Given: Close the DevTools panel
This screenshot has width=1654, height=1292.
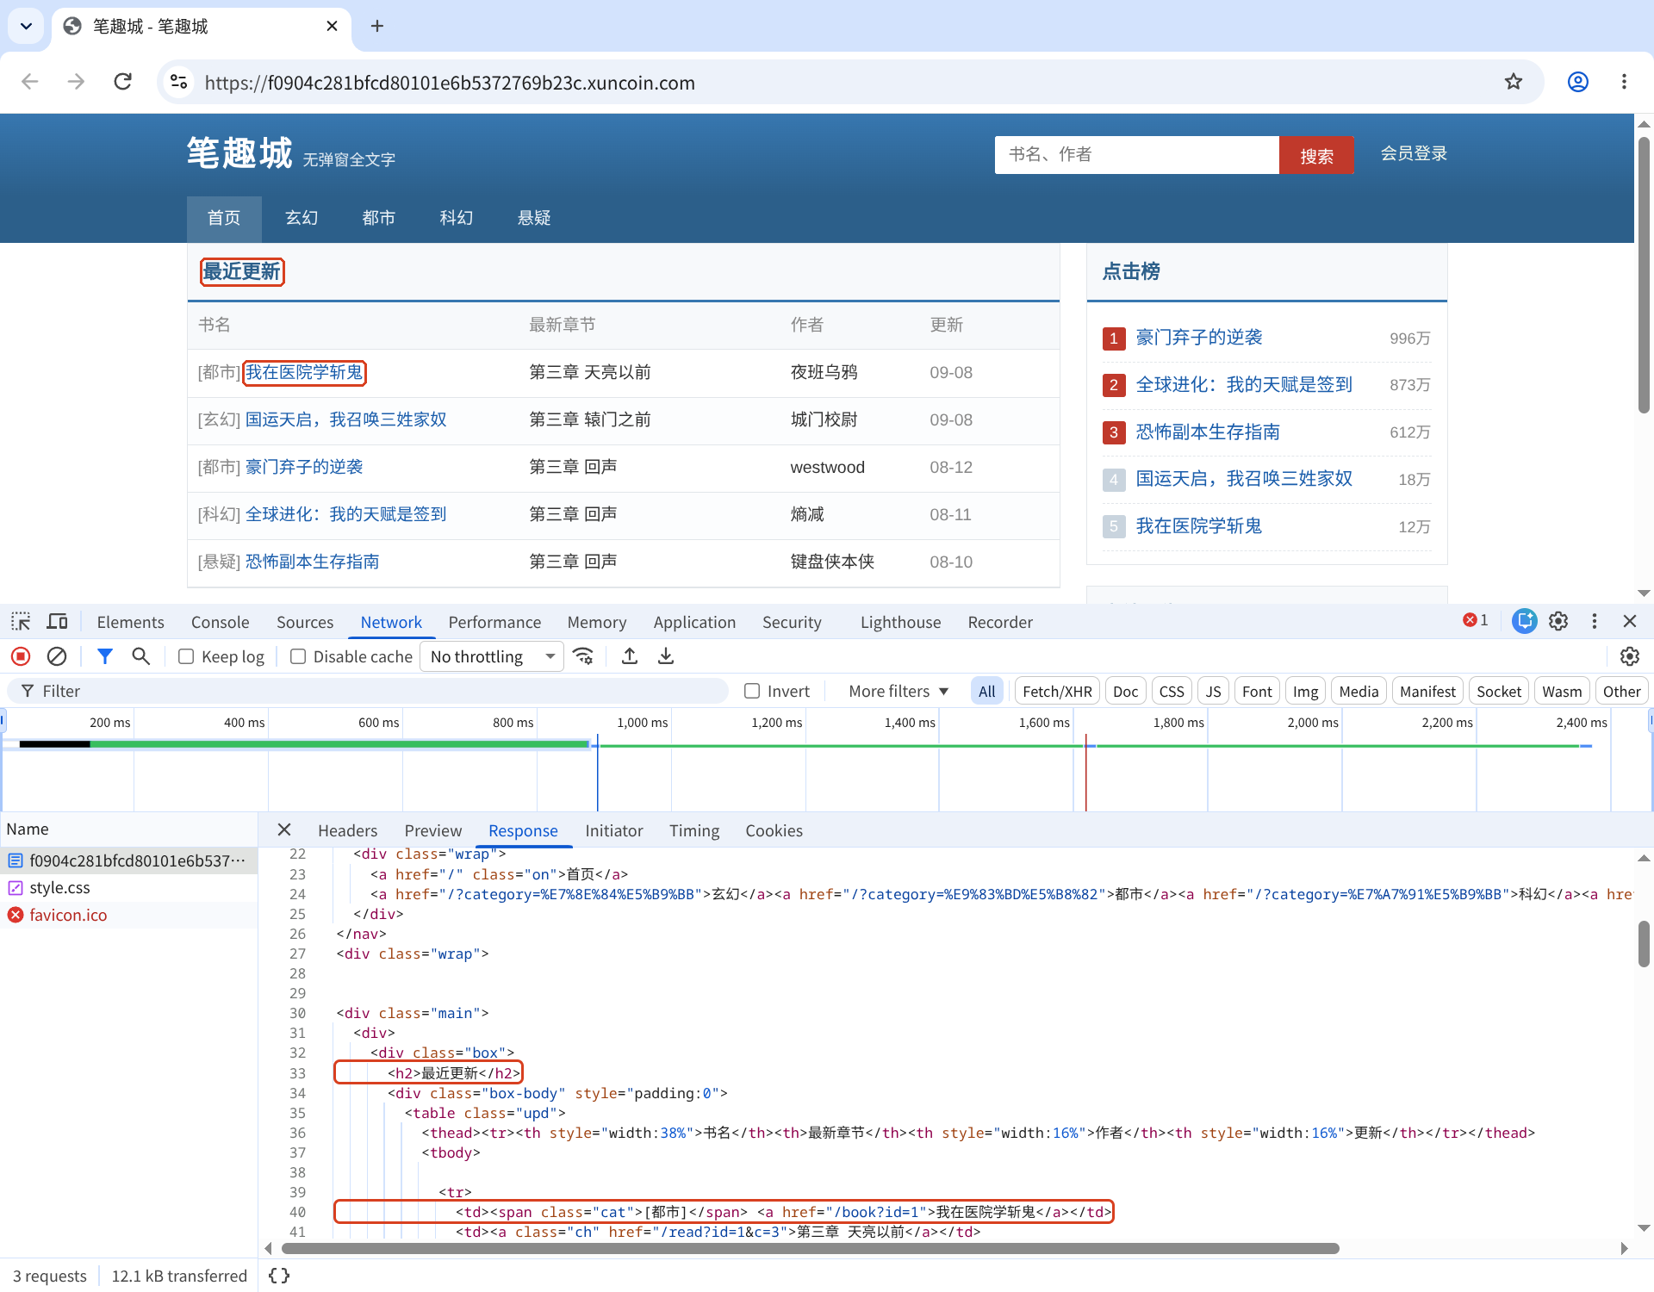Looking at the screenshot, I should [1629, 621].
